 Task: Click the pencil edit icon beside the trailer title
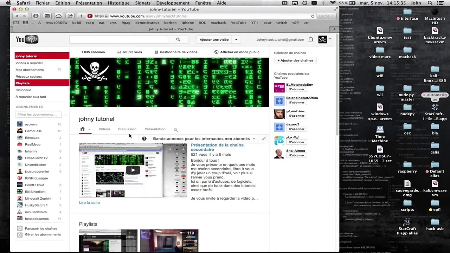click(x=264, y=138)
